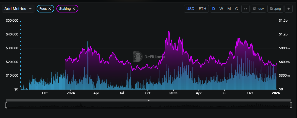297x118 pixels.
Task: Click the $30,000 left axis label
Action: point(12,48)
